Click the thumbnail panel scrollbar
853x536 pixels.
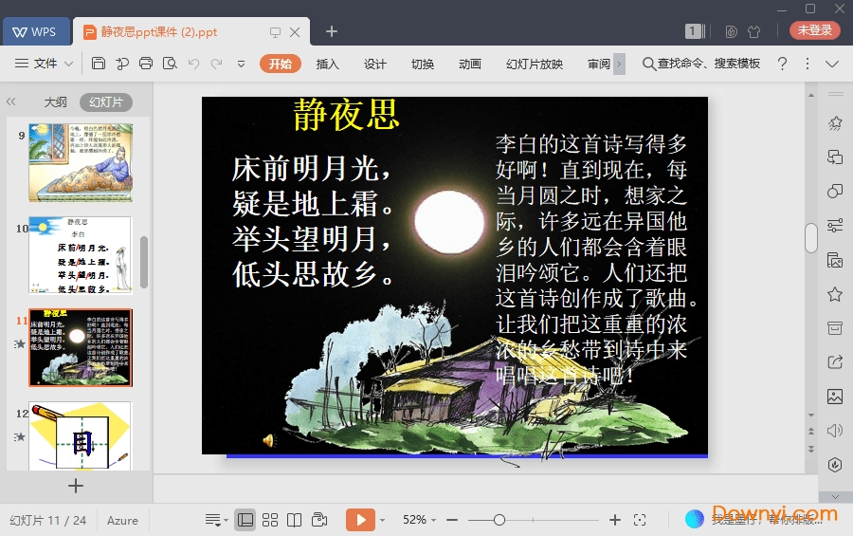pos(144,262)
